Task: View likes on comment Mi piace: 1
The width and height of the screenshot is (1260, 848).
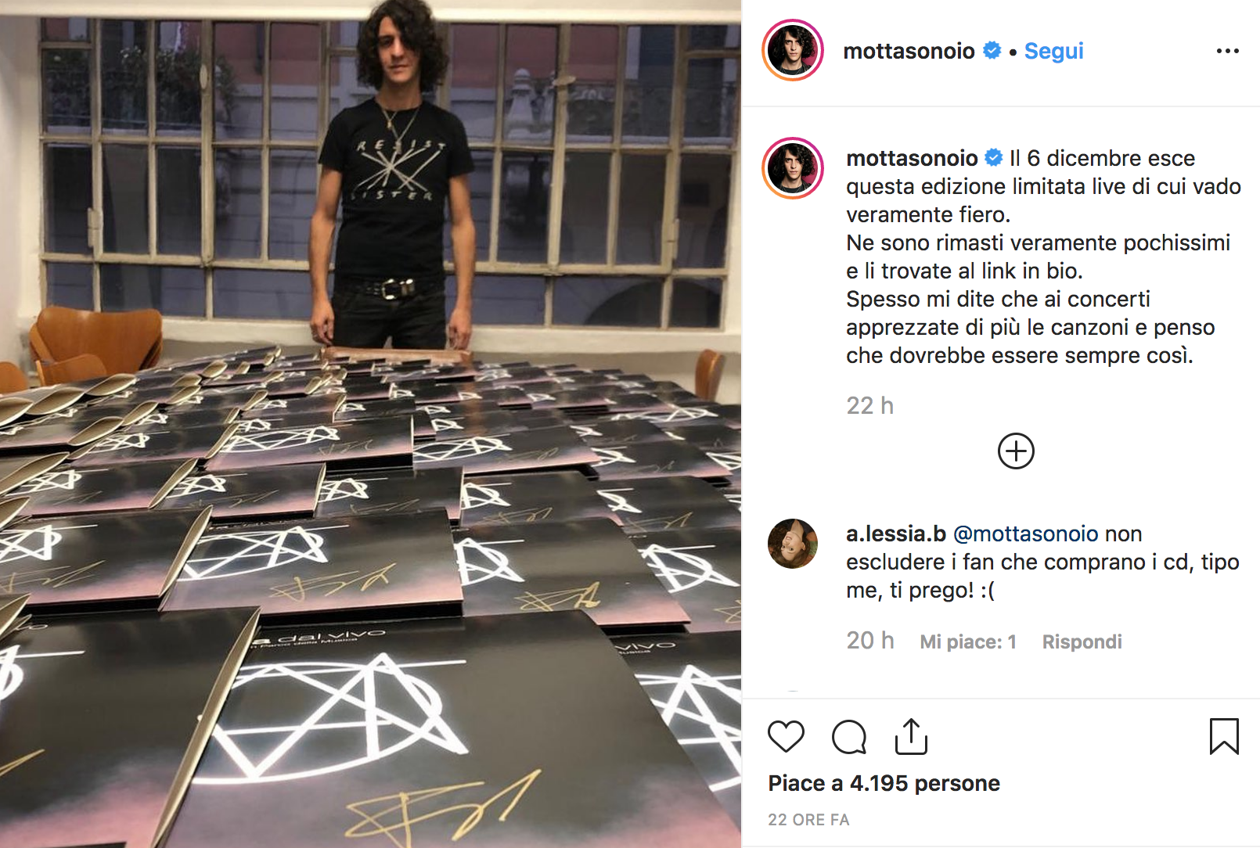Action: [x=968, y=641]
